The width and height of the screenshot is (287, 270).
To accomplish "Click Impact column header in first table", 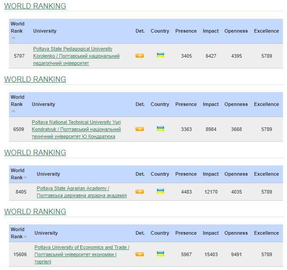I will point(211,31).
